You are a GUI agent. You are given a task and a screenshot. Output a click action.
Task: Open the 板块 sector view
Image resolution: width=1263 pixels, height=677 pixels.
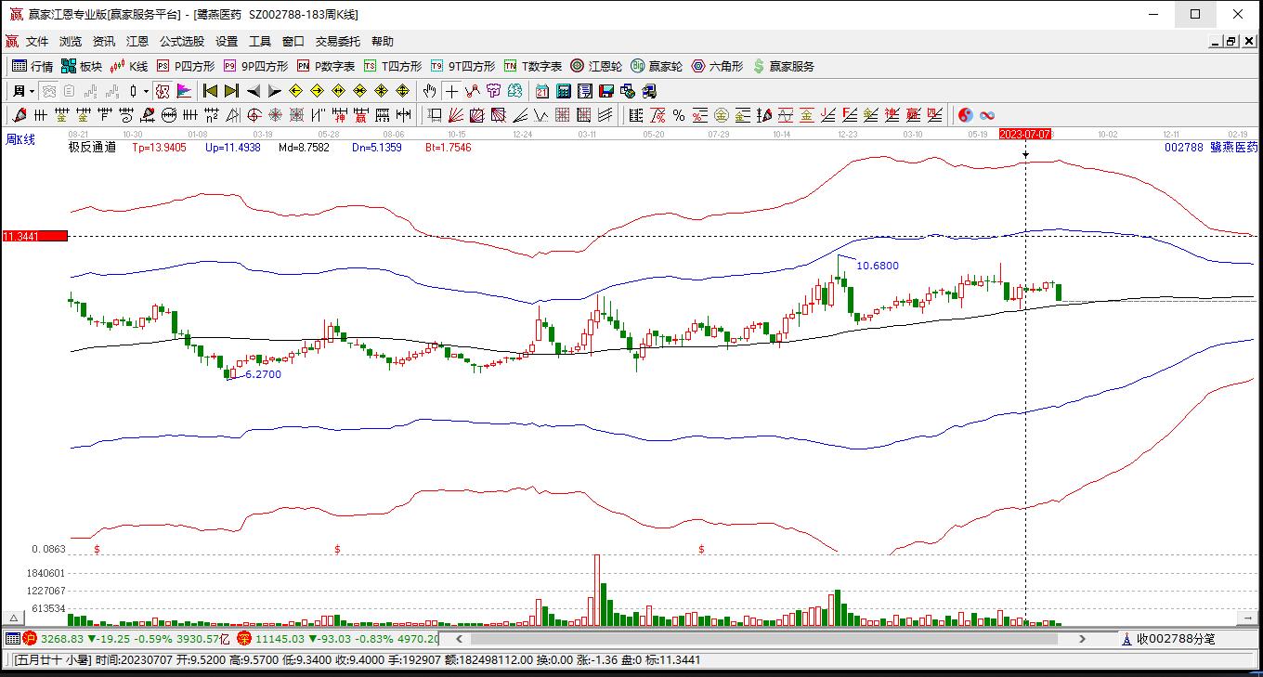pyautogui.click(x=82, y=66)
